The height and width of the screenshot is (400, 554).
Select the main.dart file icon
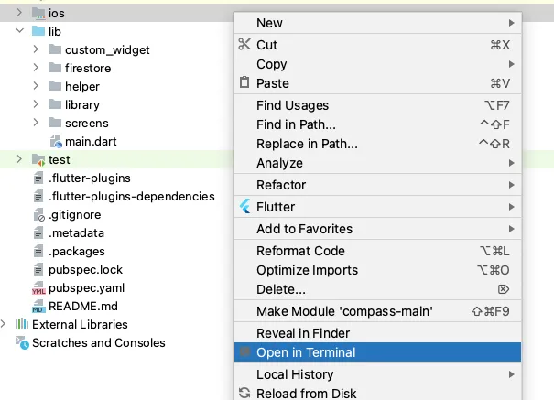[x=55, y=142]
